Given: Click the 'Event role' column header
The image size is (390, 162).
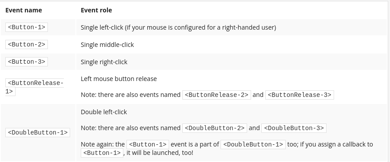Looking at the screenshot, I should point(96,10).
